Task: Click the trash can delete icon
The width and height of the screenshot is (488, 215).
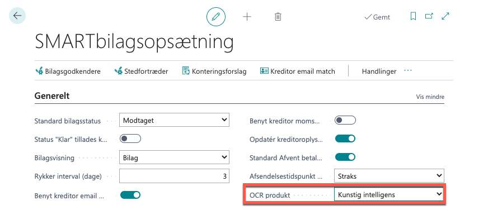Action: coord(278,17)
